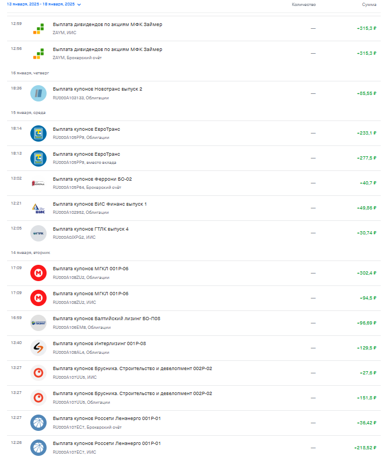391x458 pixels.
Task: Click the ticker line RU000A105P64, Брокерский счёт
Action: click(87, 188)
